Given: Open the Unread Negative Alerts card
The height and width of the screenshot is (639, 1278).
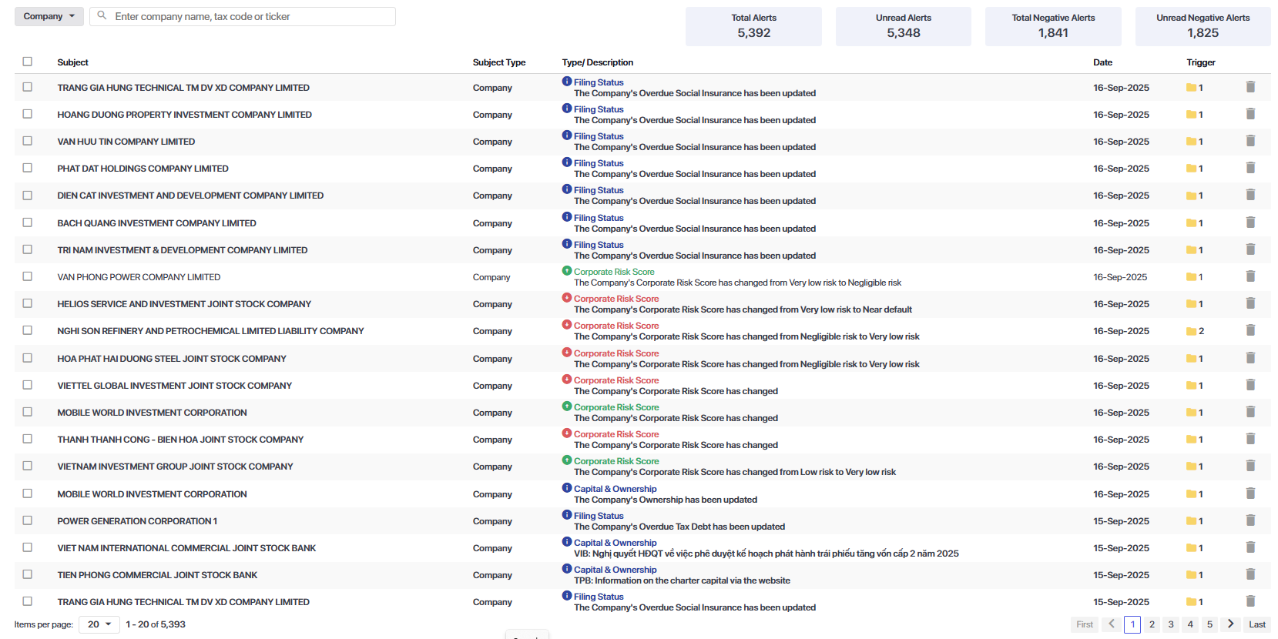Looking at the screenshot, I should click(x=1203, y=26).
